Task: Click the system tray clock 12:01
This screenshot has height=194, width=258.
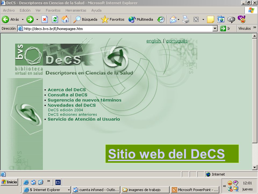Action: pyautogui.click(x=247, y=183)
